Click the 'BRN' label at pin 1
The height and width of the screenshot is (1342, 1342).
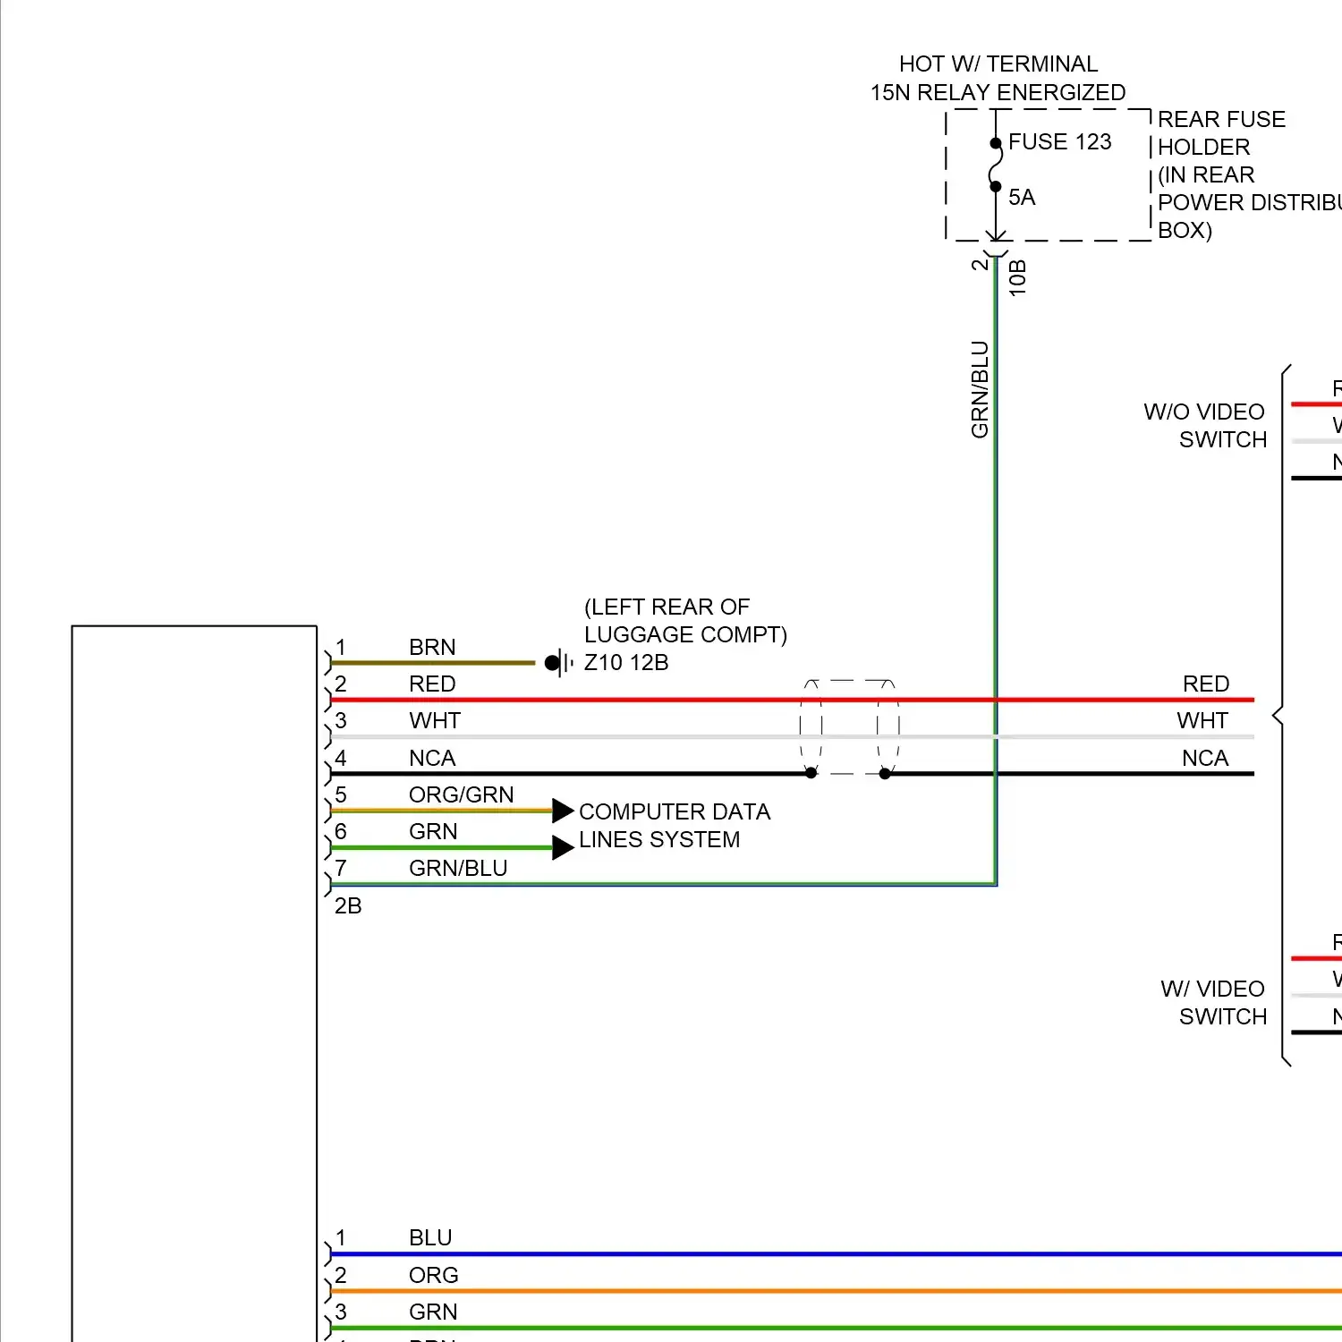(432, 648)
